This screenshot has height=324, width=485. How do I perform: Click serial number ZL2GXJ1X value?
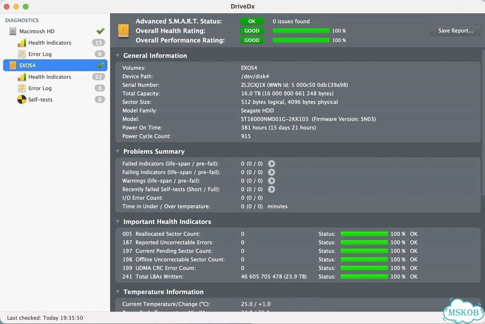coord(253,85)
